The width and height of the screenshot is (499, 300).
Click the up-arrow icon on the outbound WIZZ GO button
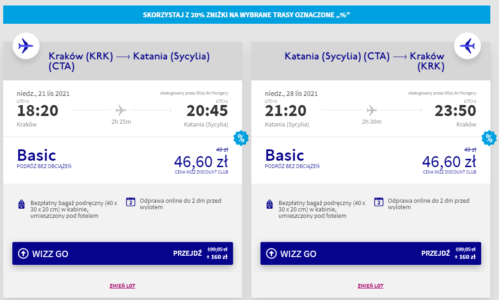[23, 253]
